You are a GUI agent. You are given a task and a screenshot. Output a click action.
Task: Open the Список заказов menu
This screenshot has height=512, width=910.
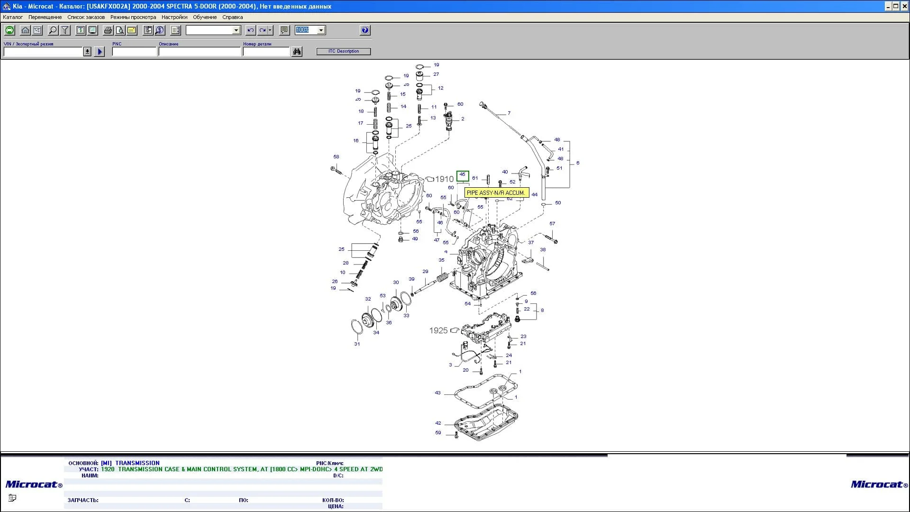86,17
